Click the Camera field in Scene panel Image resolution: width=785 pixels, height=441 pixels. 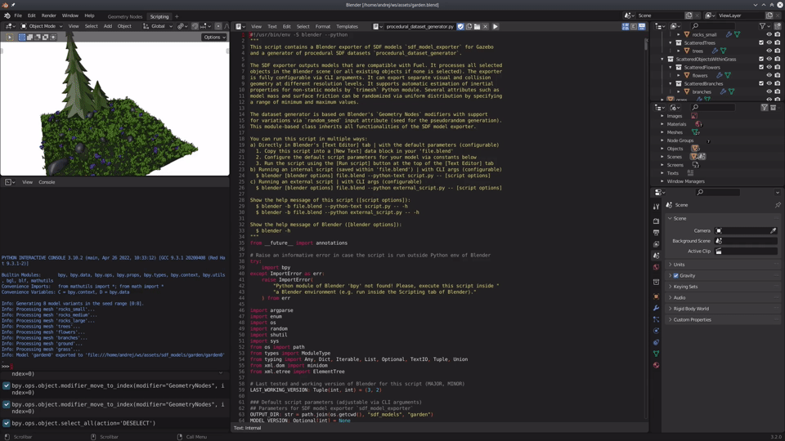click(746, 230)
